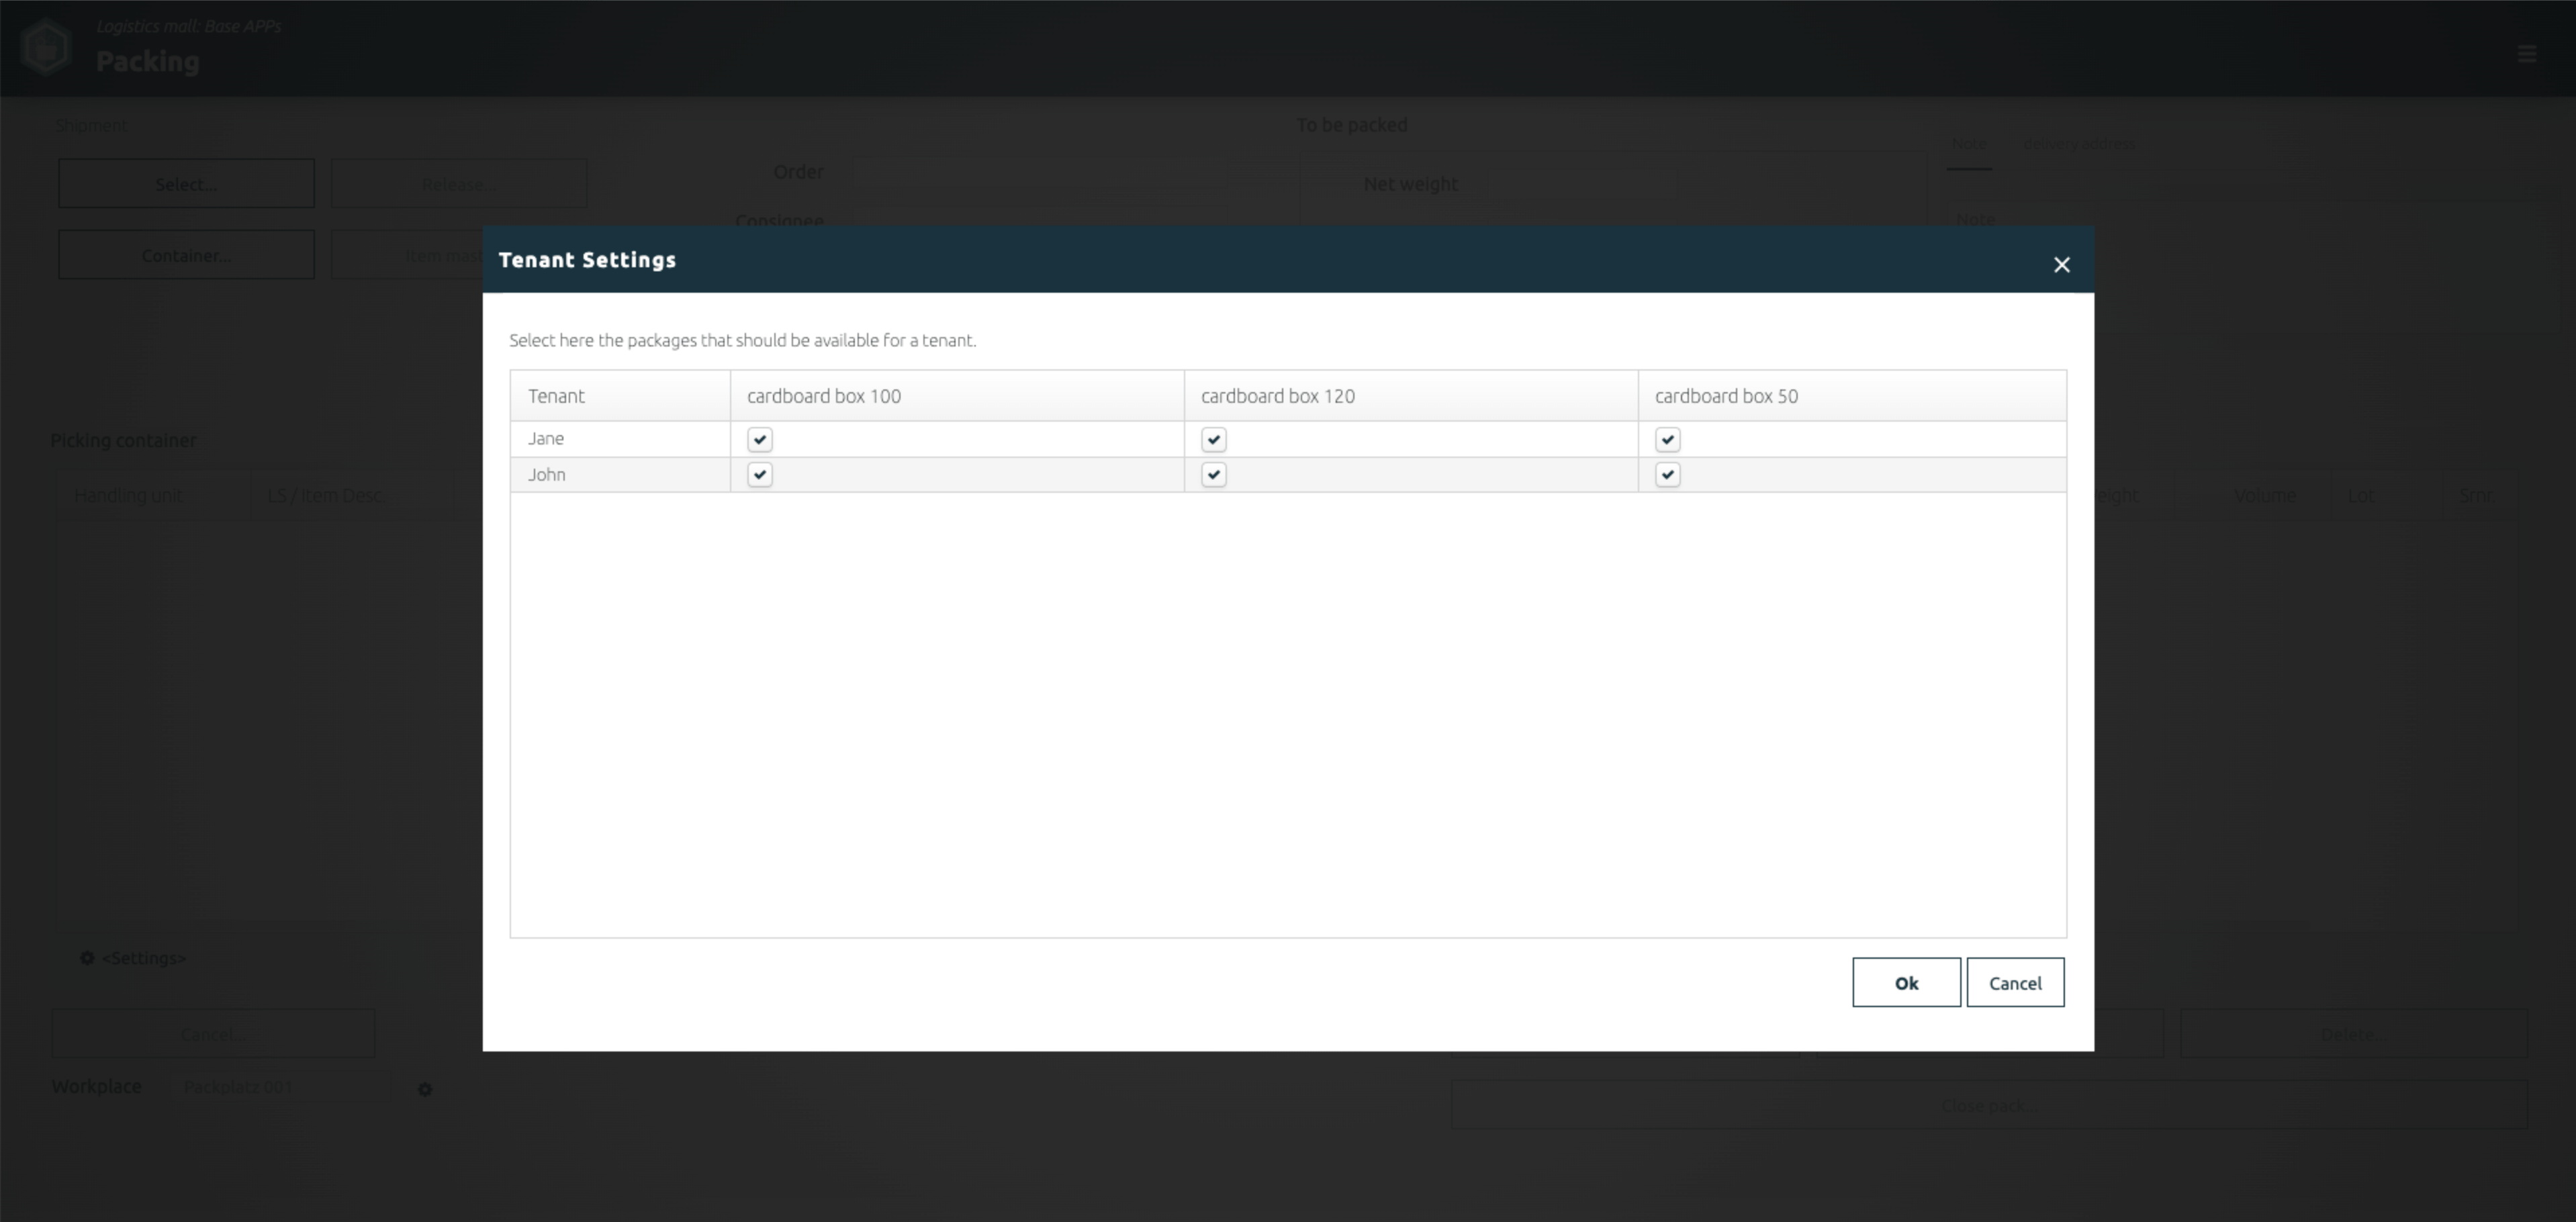This screenshot has width=2576, height=1222.
Task: Click the Delete... button in Packing window
Action: pos(2353,1034)
